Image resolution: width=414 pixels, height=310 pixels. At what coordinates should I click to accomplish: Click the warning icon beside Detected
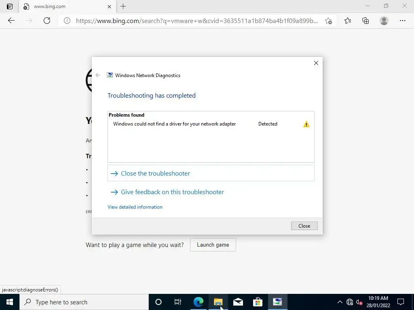[x=306, y=124]
